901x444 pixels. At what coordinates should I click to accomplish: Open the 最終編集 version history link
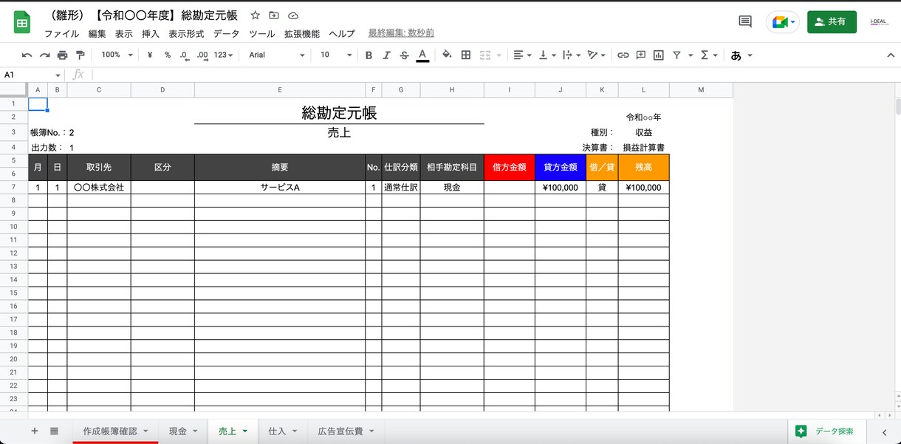401,33
